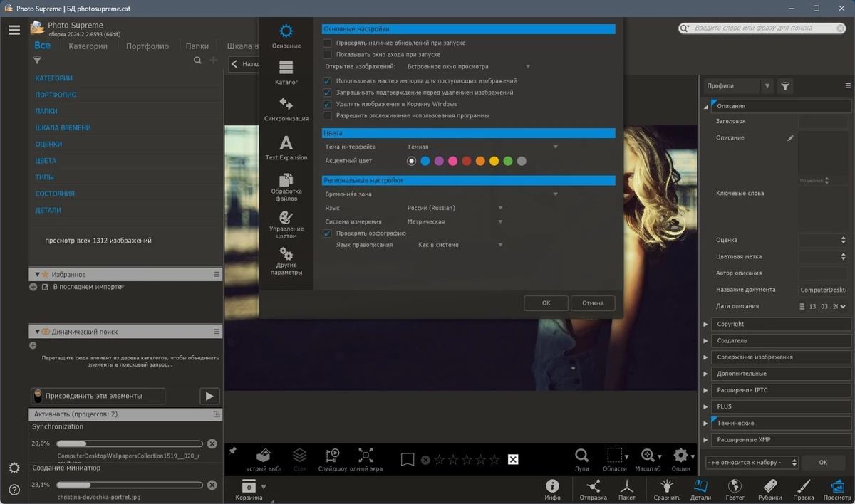Image resolution: width=855 pixels, height=504 pixels.
Task: Cancel the Создание миниатюр process
Action: 212,485
